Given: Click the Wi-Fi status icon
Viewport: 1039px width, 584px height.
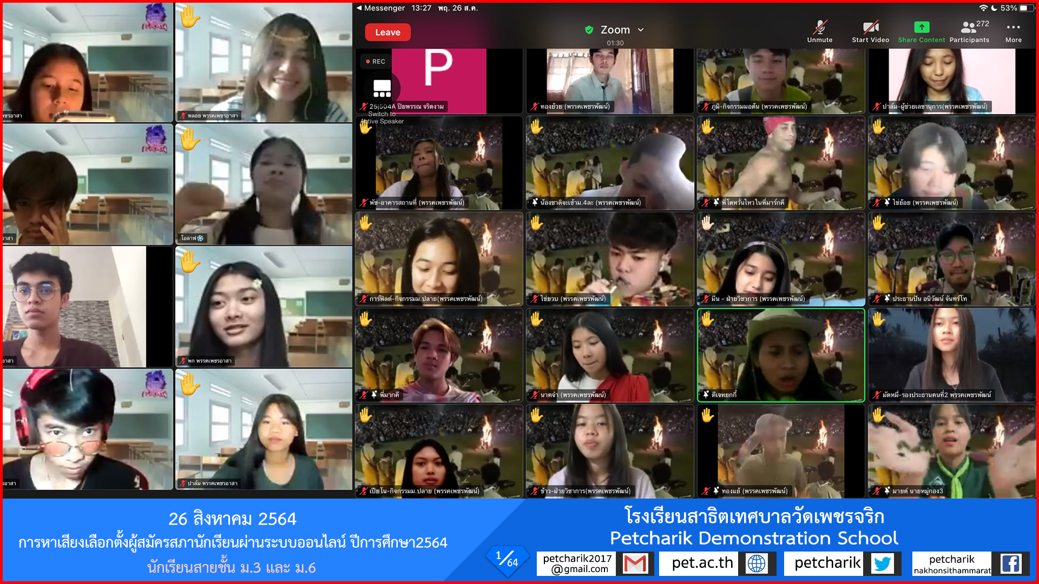Looking at the screenshot, I should [x=983, y=8].
